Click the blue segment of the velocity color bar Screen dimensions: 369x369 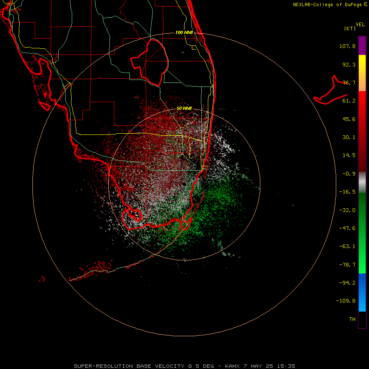pyautogui.click(x=362, y=292)
